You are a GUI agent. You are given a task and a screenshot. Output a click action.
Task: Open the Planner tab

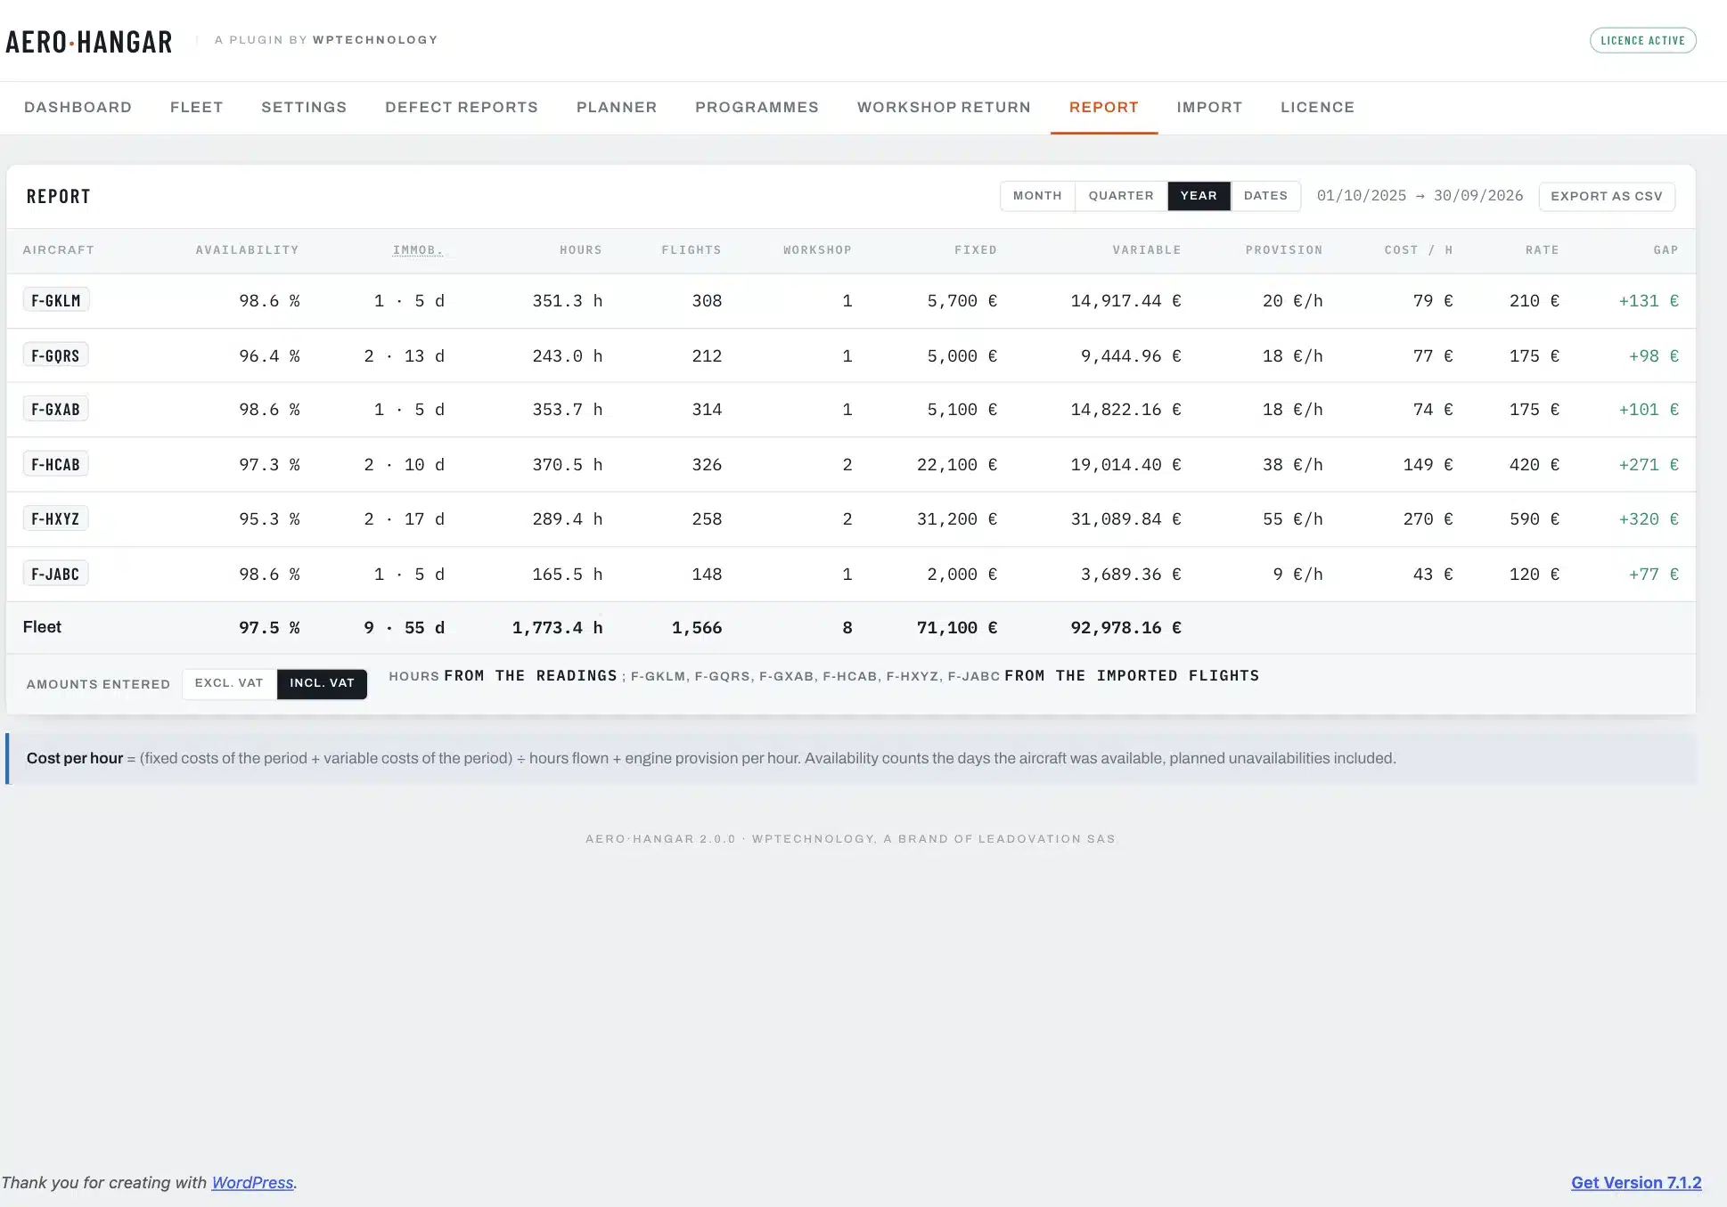tap(617, 107)
